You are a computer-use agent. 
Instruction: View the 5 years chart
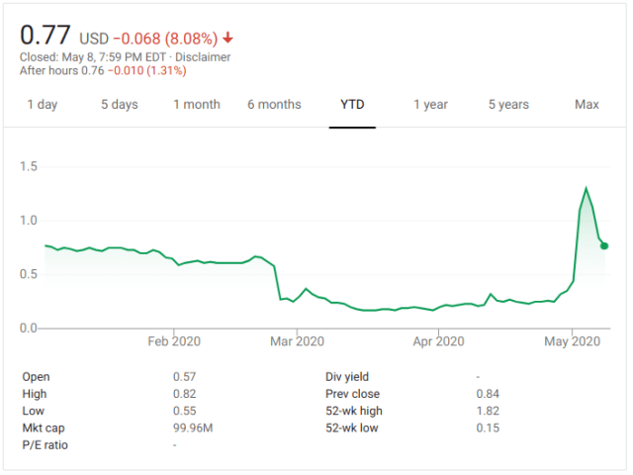(x=508, y=105)
